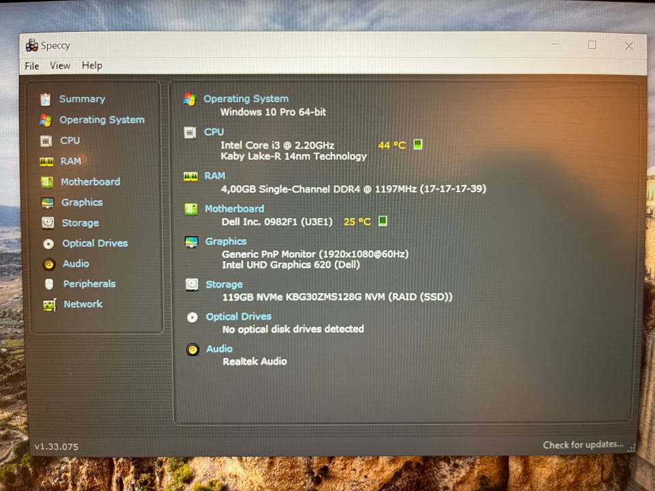Click the Optical Drives disc icon in sidebar

[x=48, y=244]
